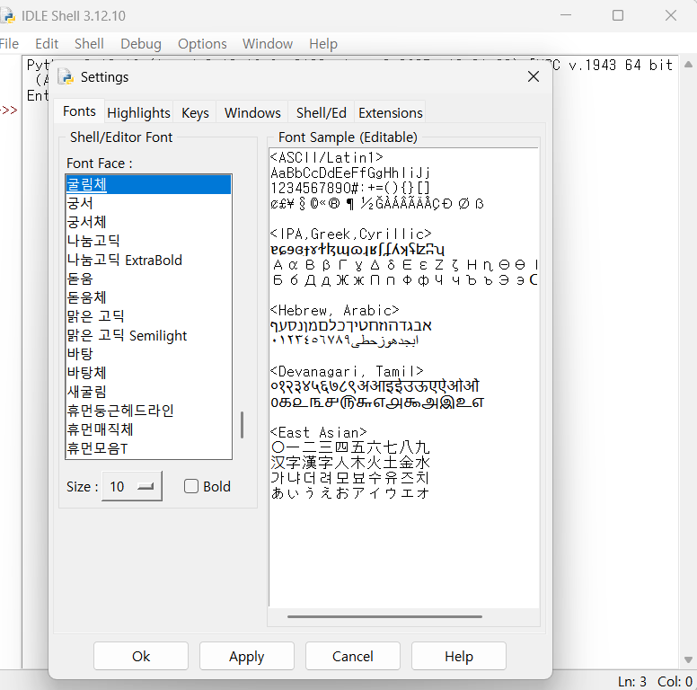Image resolution: width=697 pixels, height=690 pixels.
Task: Pick the 궁서체 font face
Action: (x=148, y=222)
